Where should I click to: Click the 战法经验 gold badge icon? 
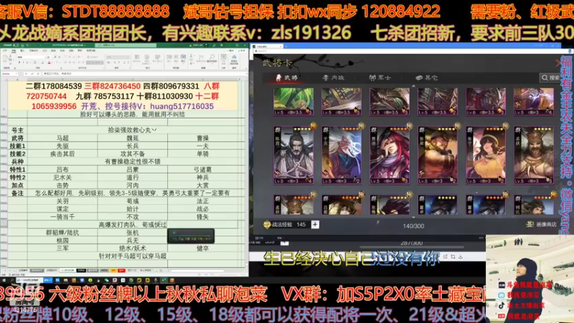pyautogui.click(x=267, y=225)
